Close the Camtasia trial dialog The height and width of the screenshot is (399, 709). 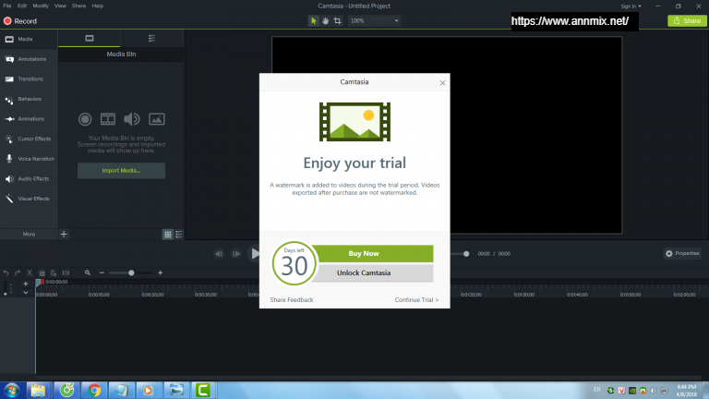(442, 83)
